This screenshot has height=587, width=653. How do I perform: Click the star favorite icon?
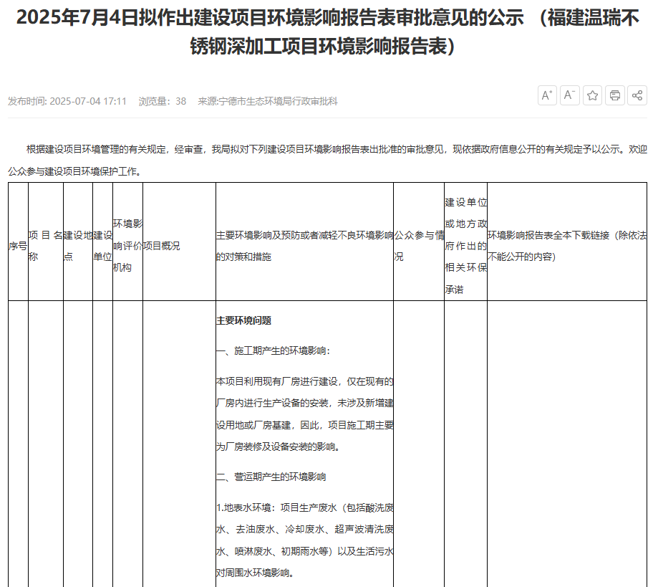(x=592, y=95)
